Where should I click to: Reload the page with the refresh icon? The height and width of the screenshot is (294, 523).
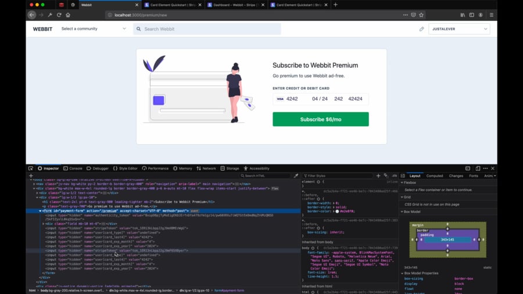(x=59, y=15)
